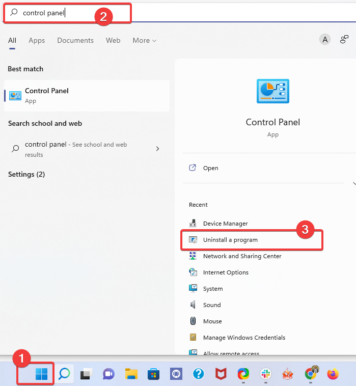Expand the control panel web results chevron
The image size is (356, 386).
157,149
